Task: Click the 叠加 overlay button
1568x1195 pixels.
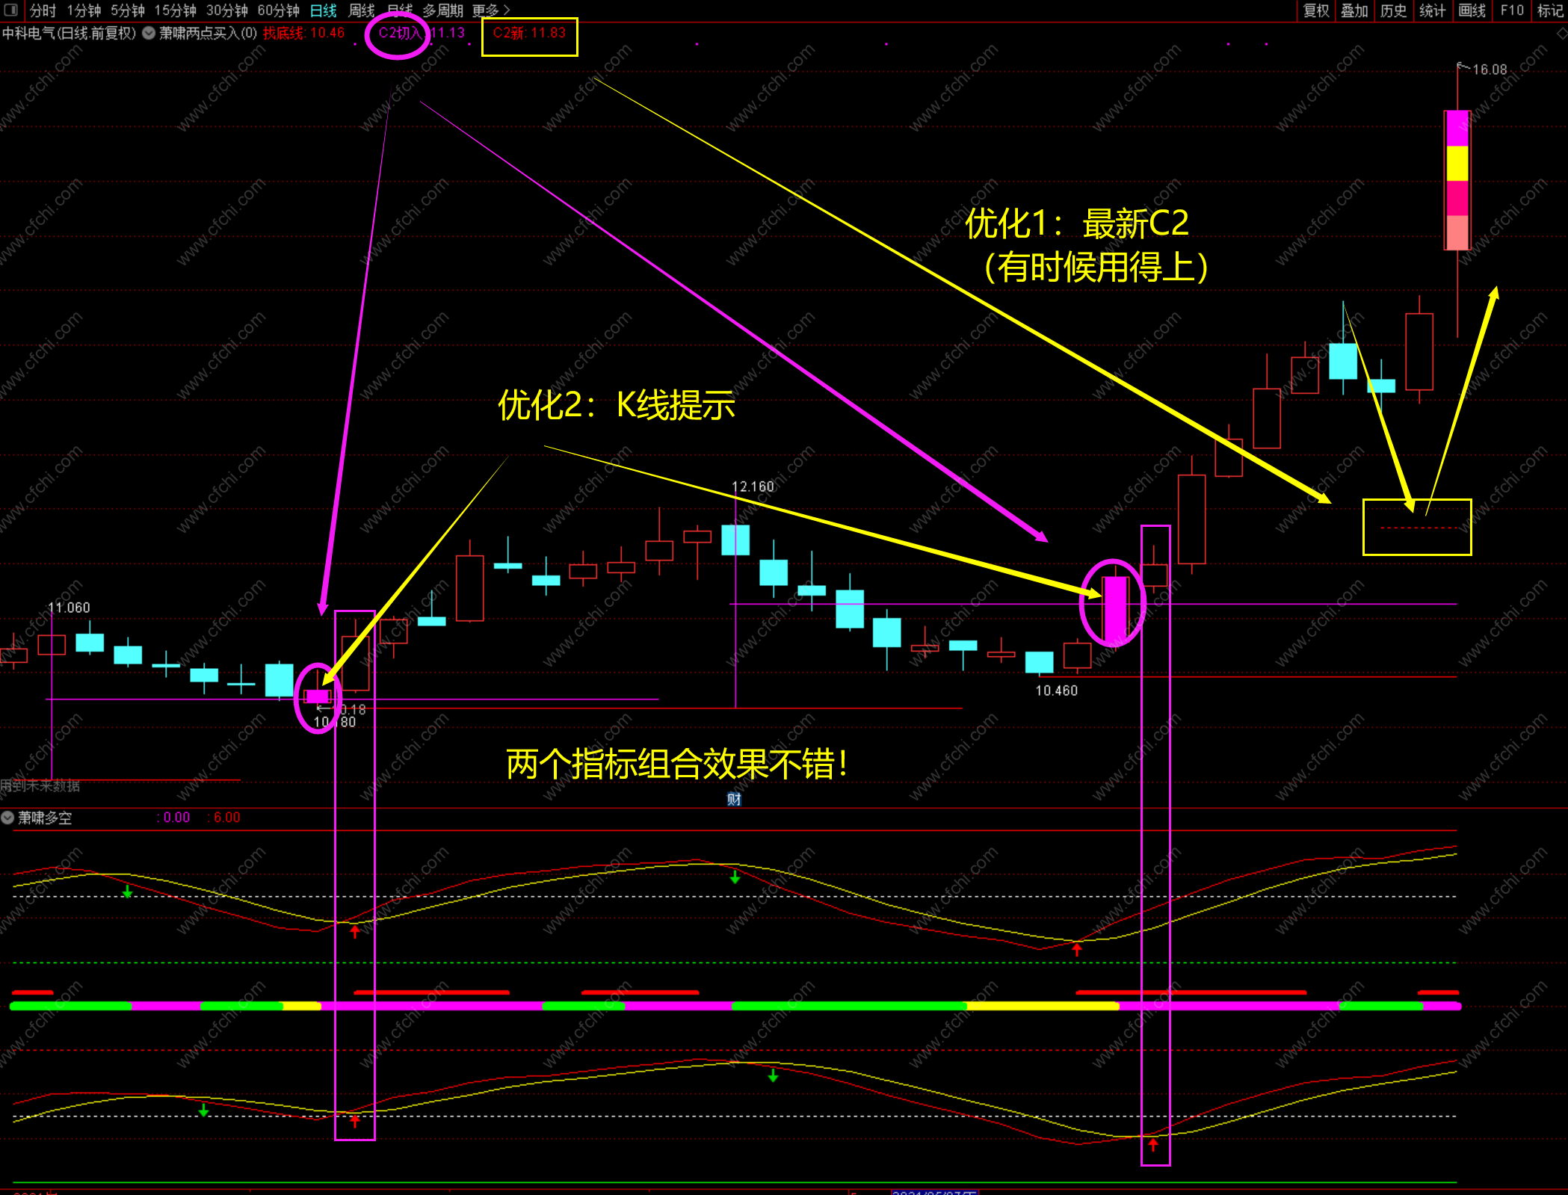Action: click(1354, 10)
